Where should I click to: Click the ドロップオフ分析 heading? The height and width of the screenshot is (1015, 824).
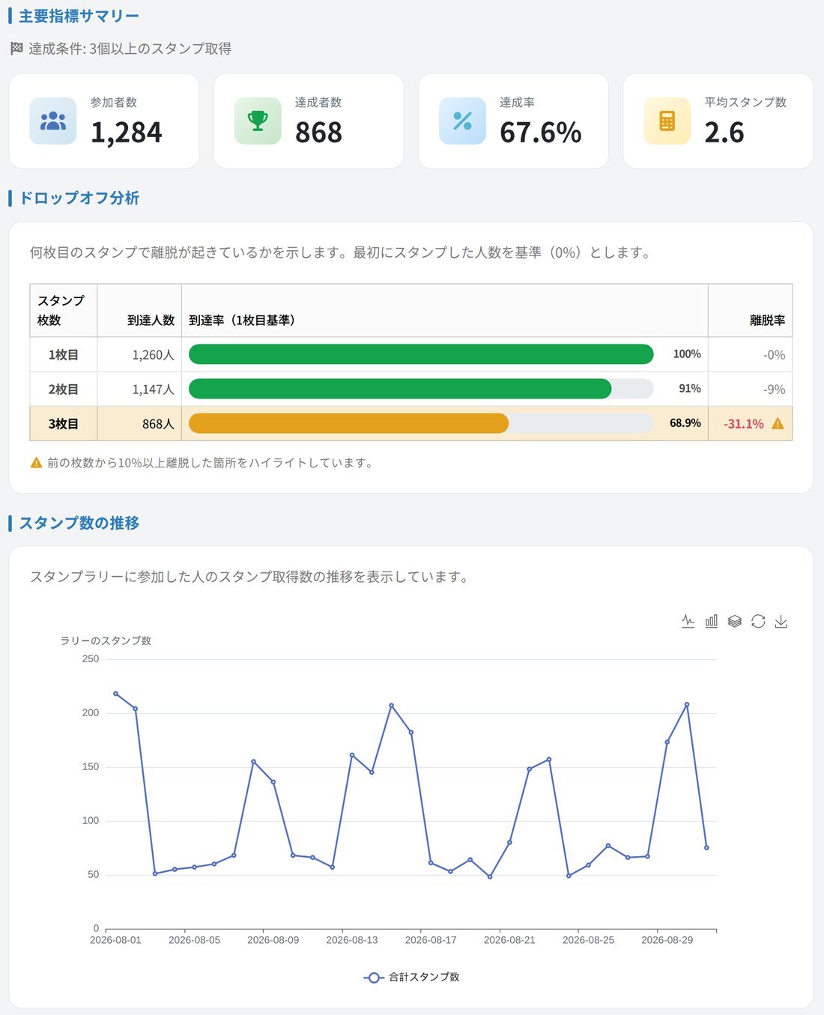coord(79,198)
